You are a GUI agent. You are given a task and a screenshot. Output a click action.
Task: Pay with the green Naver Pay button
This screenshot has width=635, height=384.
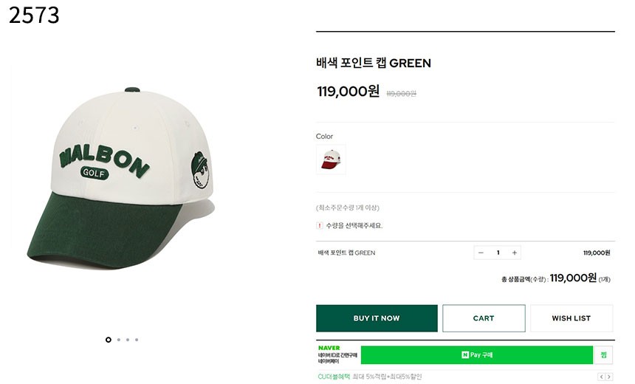(477, 355)
